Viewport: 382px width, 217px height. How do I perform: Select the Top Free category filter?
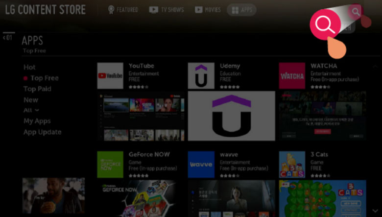44,78
